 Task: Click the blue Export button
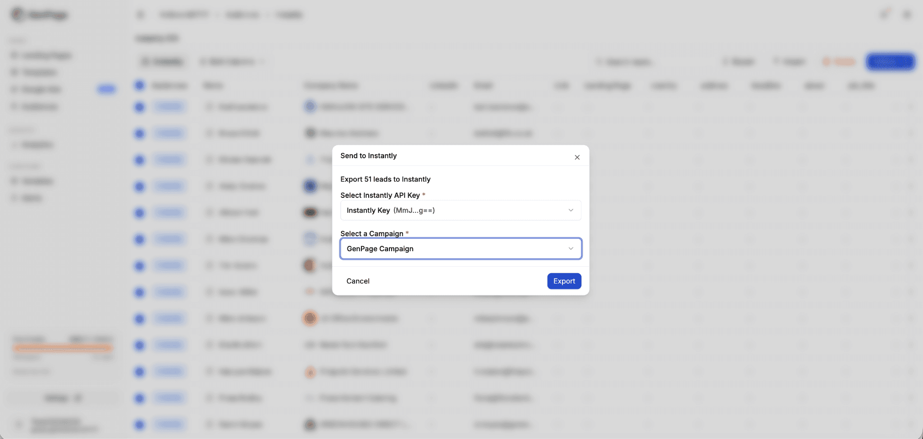tap(564, 281)
